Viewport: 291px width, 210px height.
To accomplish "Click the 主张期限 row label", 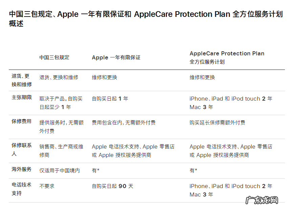I will coord(22,98).
